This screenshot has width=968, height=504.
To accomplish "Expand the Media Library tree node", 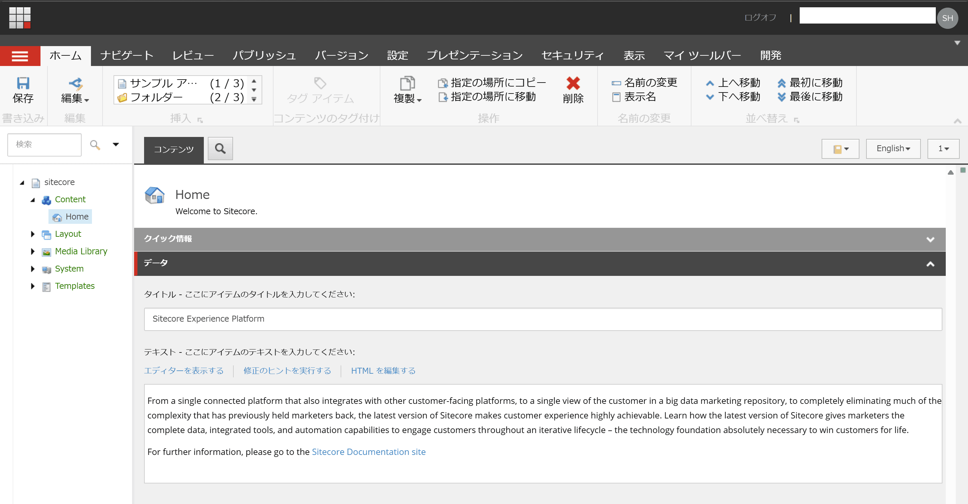I will pos(33,251).
